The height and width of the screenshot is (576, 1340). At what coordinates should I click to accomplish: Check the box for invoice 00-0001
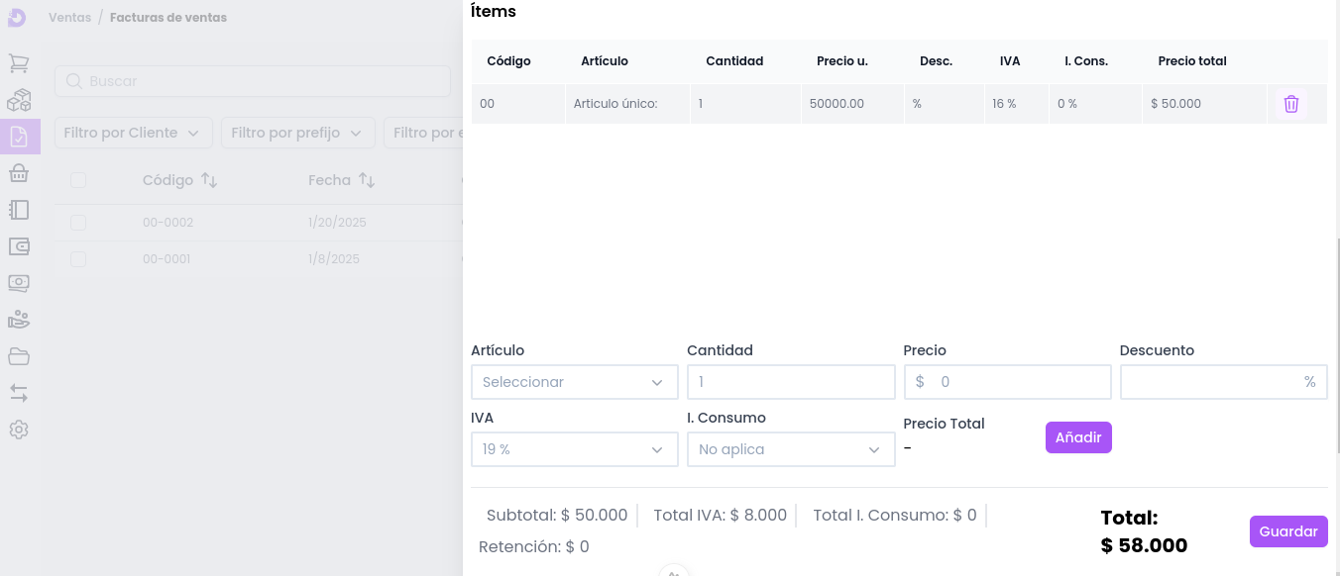point(78,259)
